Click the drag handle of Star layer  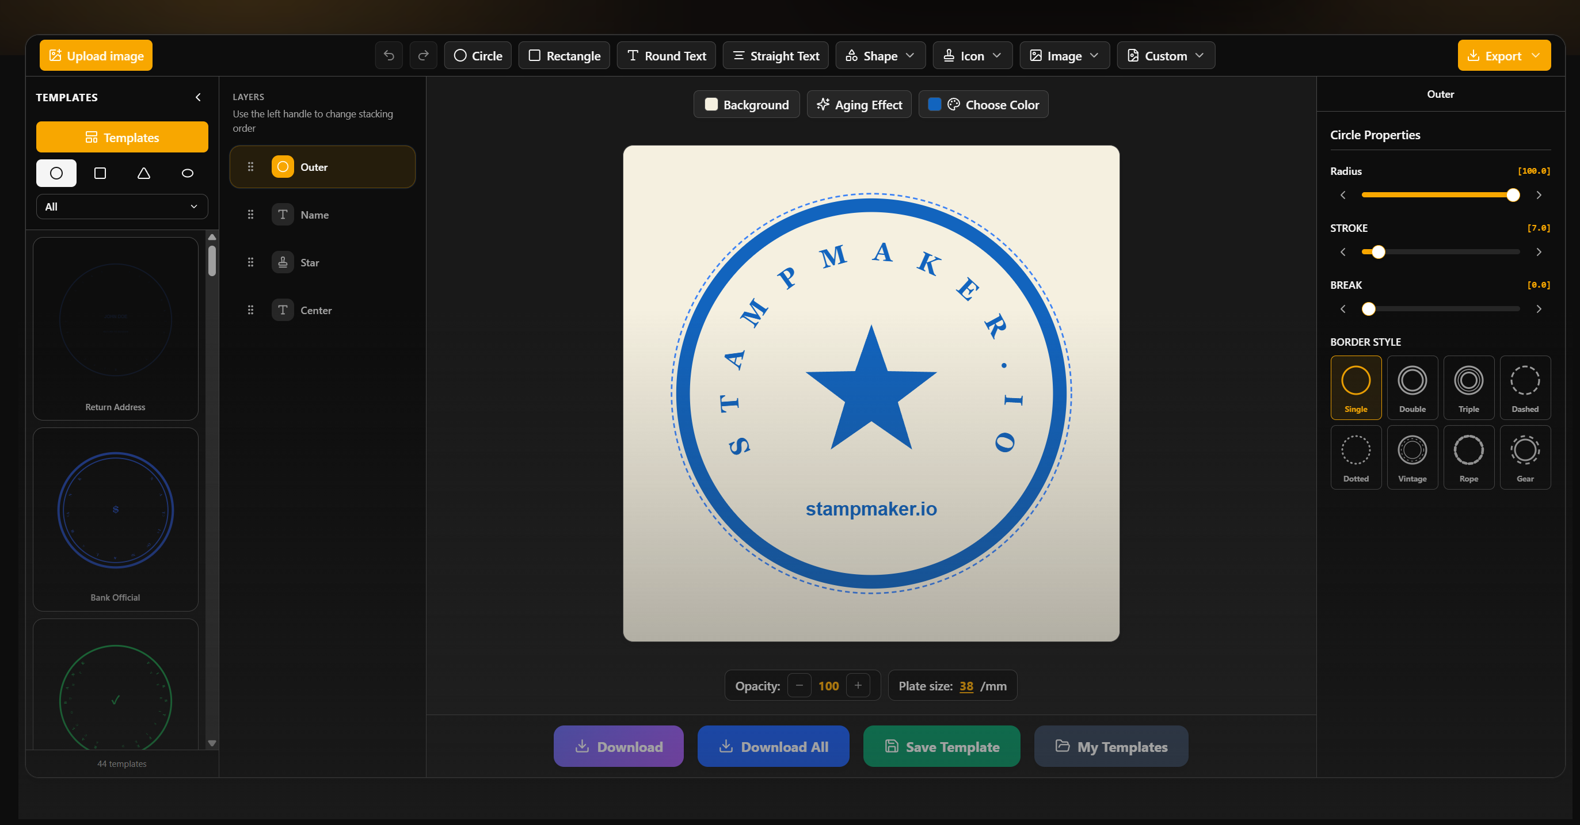coord(250,262)
